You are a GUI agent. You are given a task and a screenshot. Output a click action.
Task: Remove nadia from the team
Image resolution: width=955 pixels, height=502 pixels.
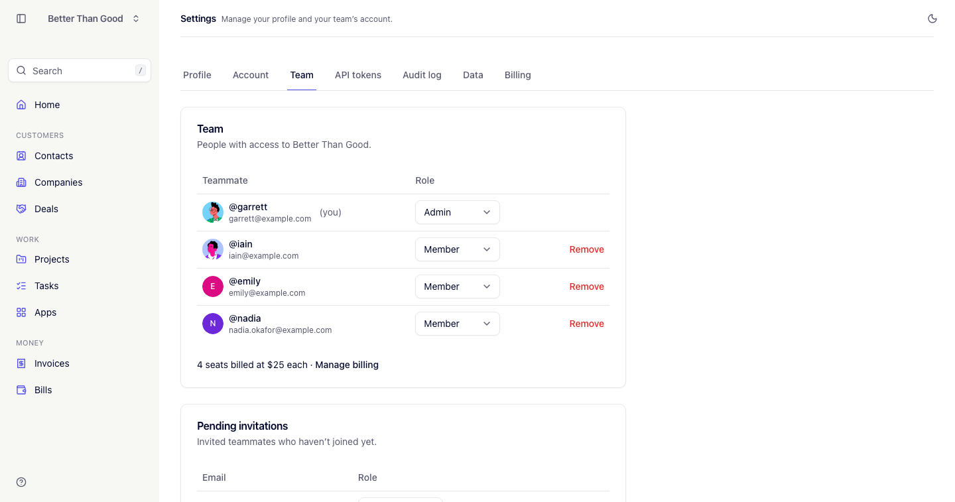(x=587, y=324)
